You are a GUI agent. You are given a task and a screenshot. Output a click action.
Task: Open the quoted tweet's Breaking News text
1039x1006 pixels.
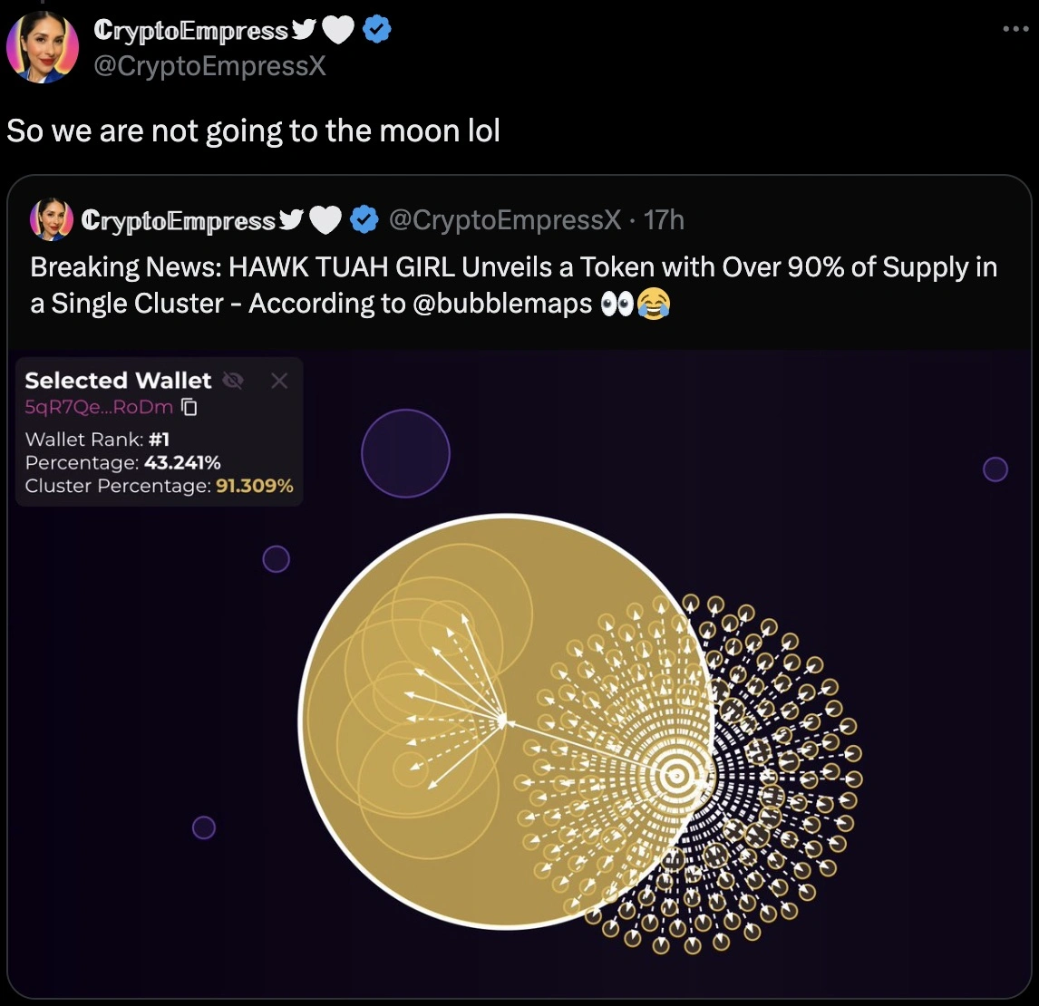click(513, 285)
